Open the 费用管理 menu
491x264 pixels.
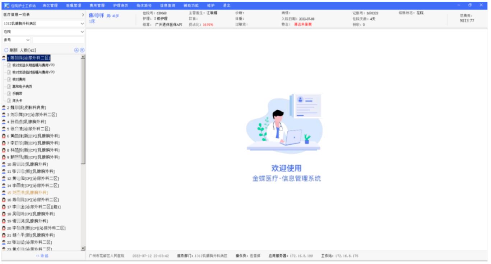tap(97, 5)
